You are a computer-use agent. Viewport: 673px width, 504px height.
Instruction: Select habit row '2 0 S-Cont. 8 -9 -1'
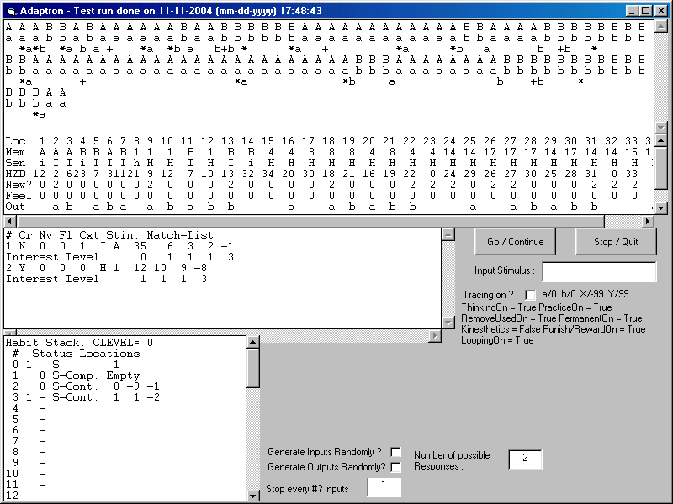click(x=87, y=386)
